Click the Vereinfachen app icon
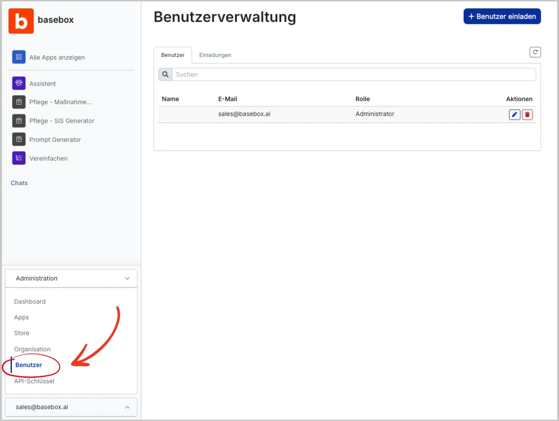This screenshot has height=421, width=559. [x=19, y=158]
